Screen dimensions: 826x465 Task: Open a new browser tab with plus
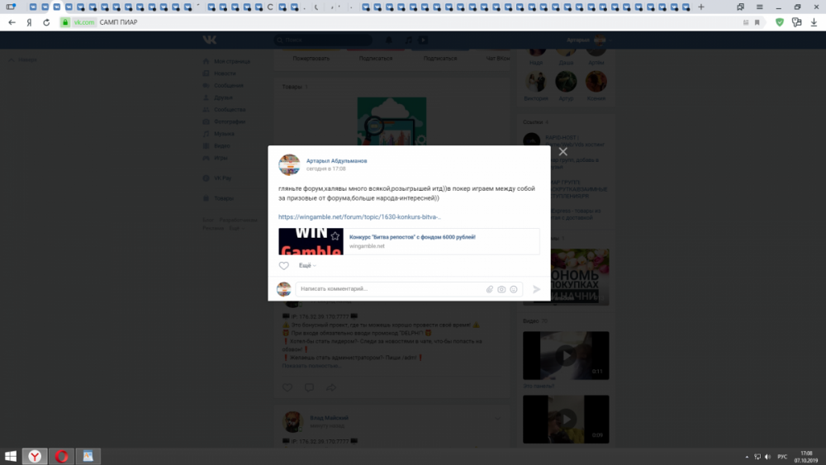coord(701,7)
